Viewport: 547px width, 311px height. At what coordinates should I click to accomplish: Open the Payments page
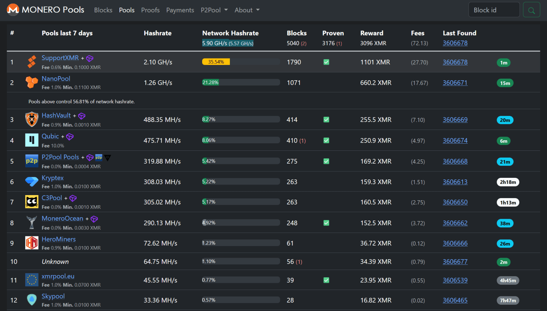click(180, 10)
